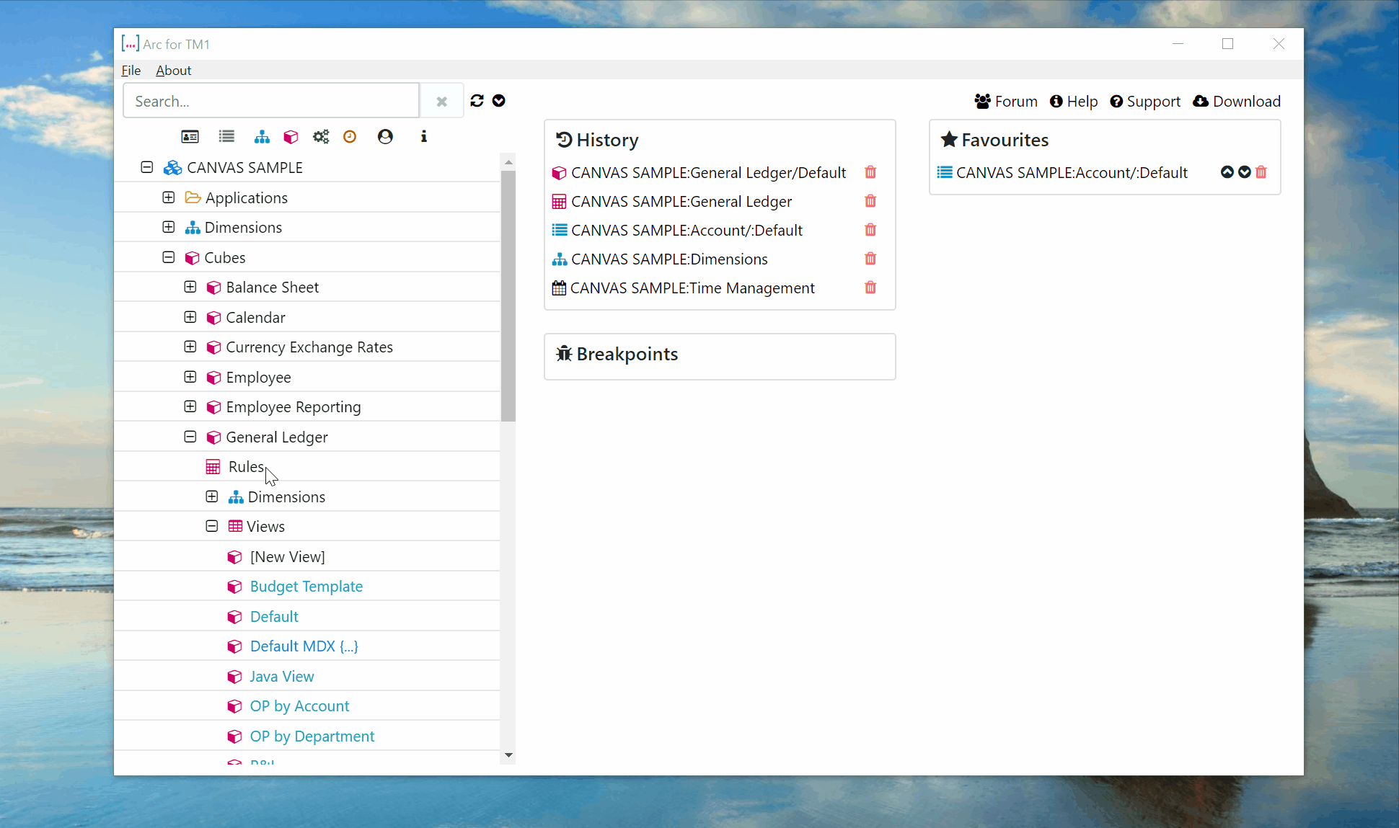Screen dimensions: 1399x828
Task: Click the Views table icon
Action: click(x=235, y=526)
